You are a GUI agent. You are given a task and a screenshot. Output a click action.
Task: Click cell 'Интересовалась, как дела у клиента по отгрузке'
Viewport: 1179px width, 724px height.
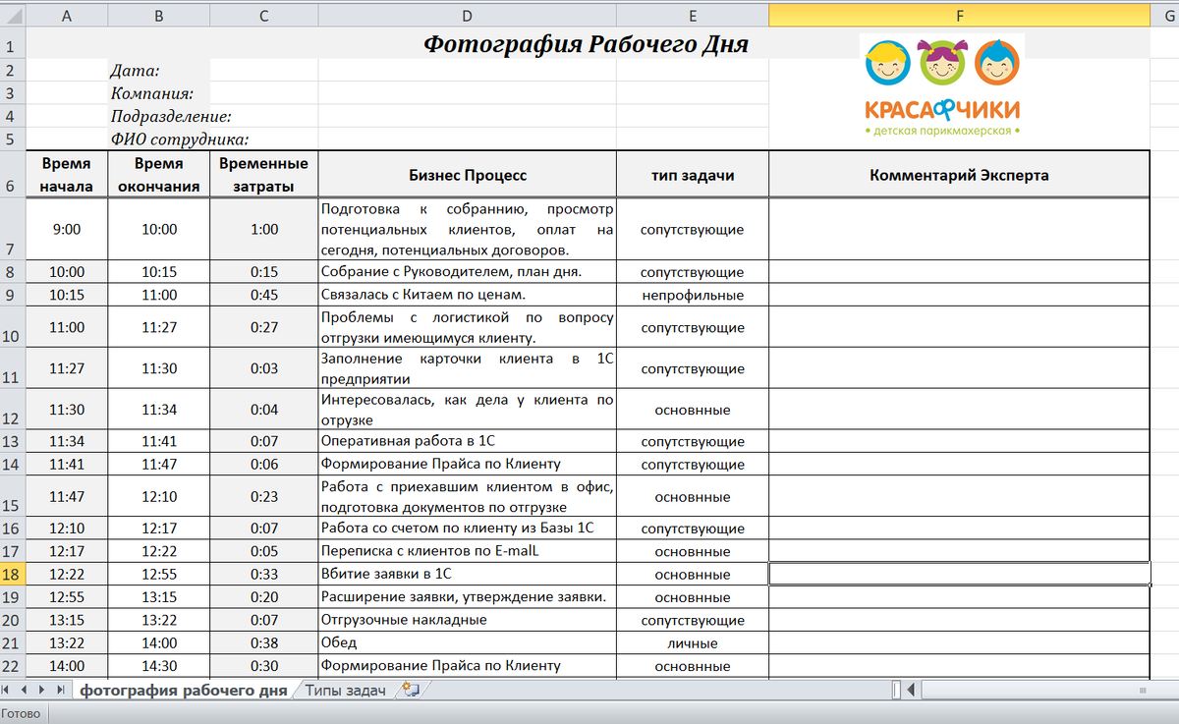[467, 410]
